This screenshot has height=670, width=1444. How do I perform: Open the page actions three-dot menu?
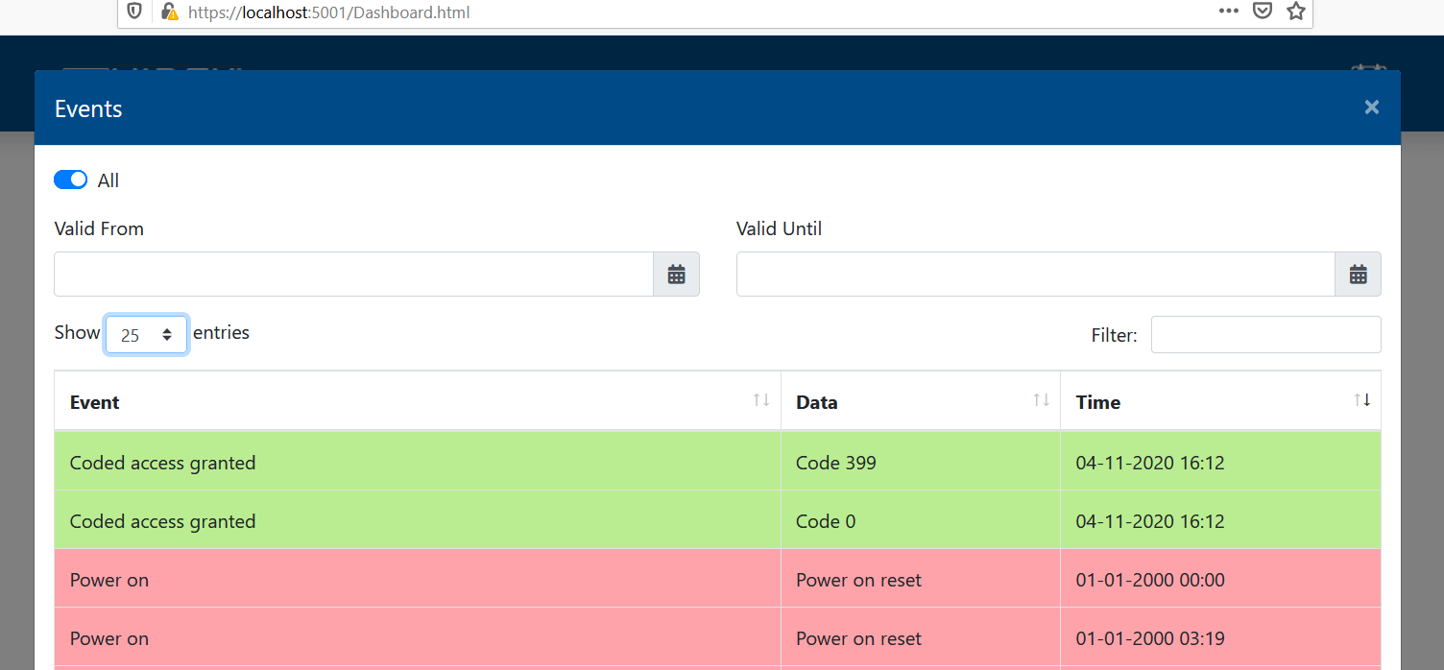pyautogui.click(x=1228, y=11)
